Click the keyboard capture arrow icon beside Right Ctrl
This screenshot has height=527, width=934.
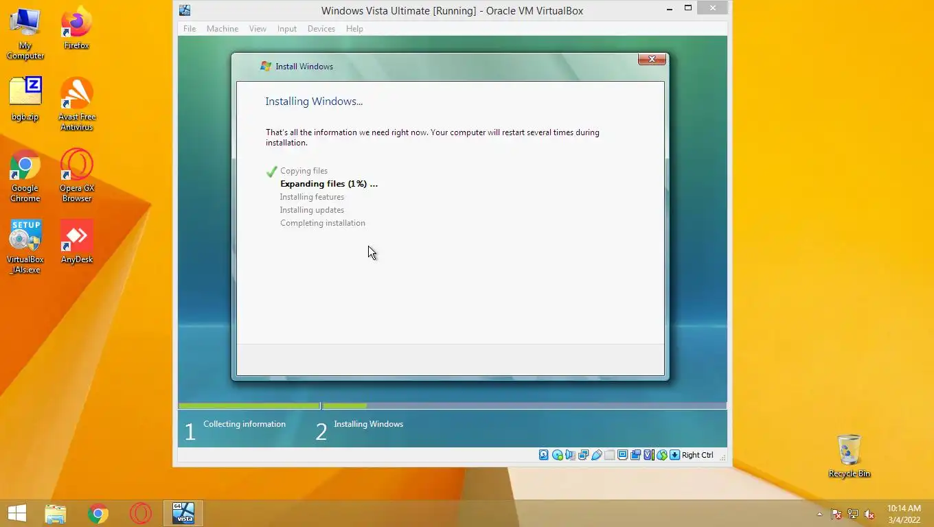(x=675, y=455)
